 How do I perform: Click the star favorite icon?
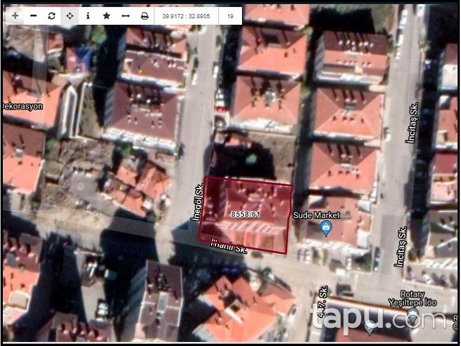tap(107, 16)
